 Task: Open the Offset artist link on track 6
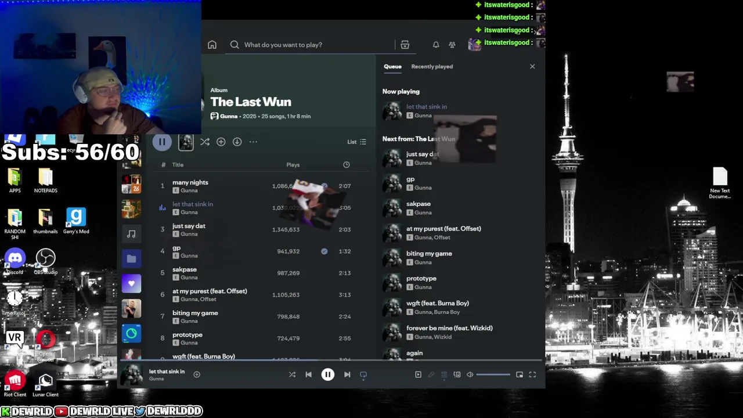click(x=208, y=300)
